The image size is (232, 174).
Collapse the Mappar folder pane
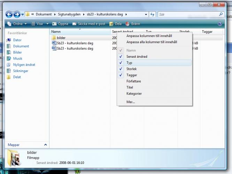point(45,145)
